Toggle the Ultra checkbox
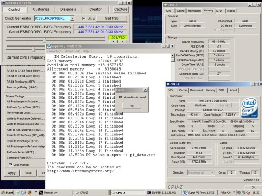Image resolution: width=262 pixels, height=196 pixels. tap(84, 18)
